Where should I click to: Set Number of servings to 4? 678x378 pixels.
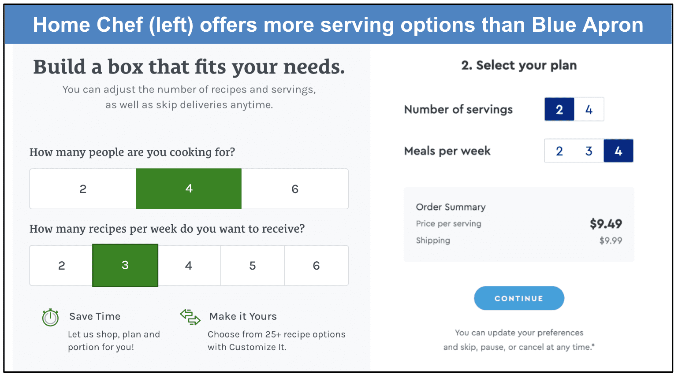click(x=589, y=109)
